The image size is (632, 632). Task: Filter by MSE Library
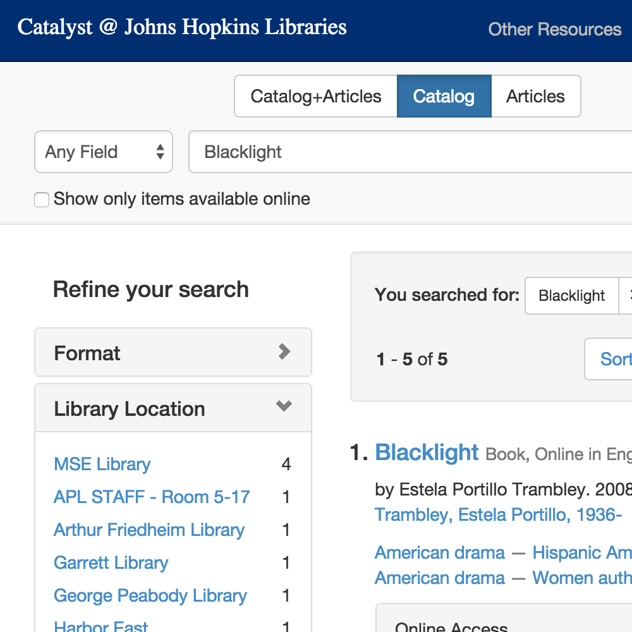coord(102,465)
